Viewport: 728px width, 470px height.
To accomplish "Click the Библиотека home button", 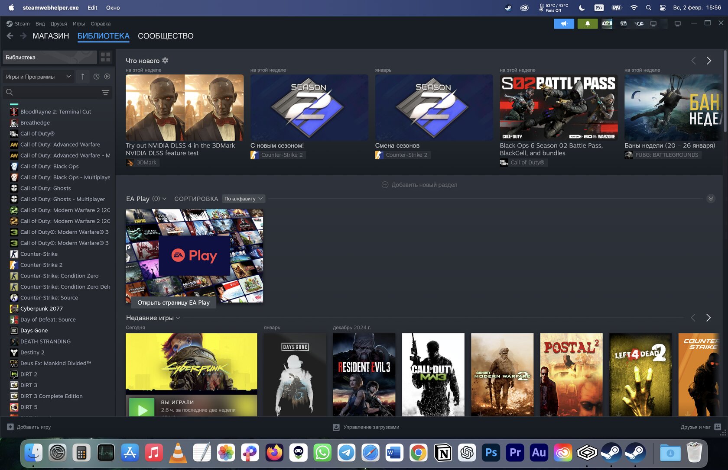I will coord(49,57).
